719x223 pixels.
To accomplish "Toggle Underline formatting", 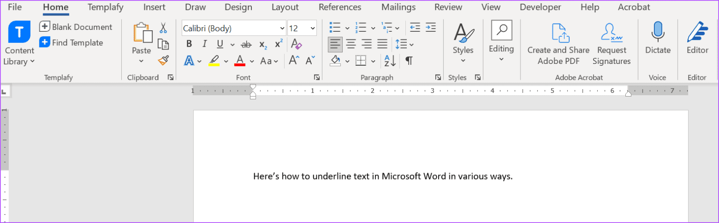I will 220,44.
